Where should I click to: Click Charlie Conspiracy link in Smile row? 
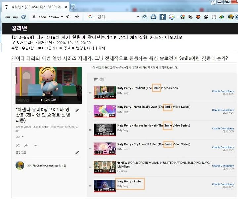coord(223,184)
